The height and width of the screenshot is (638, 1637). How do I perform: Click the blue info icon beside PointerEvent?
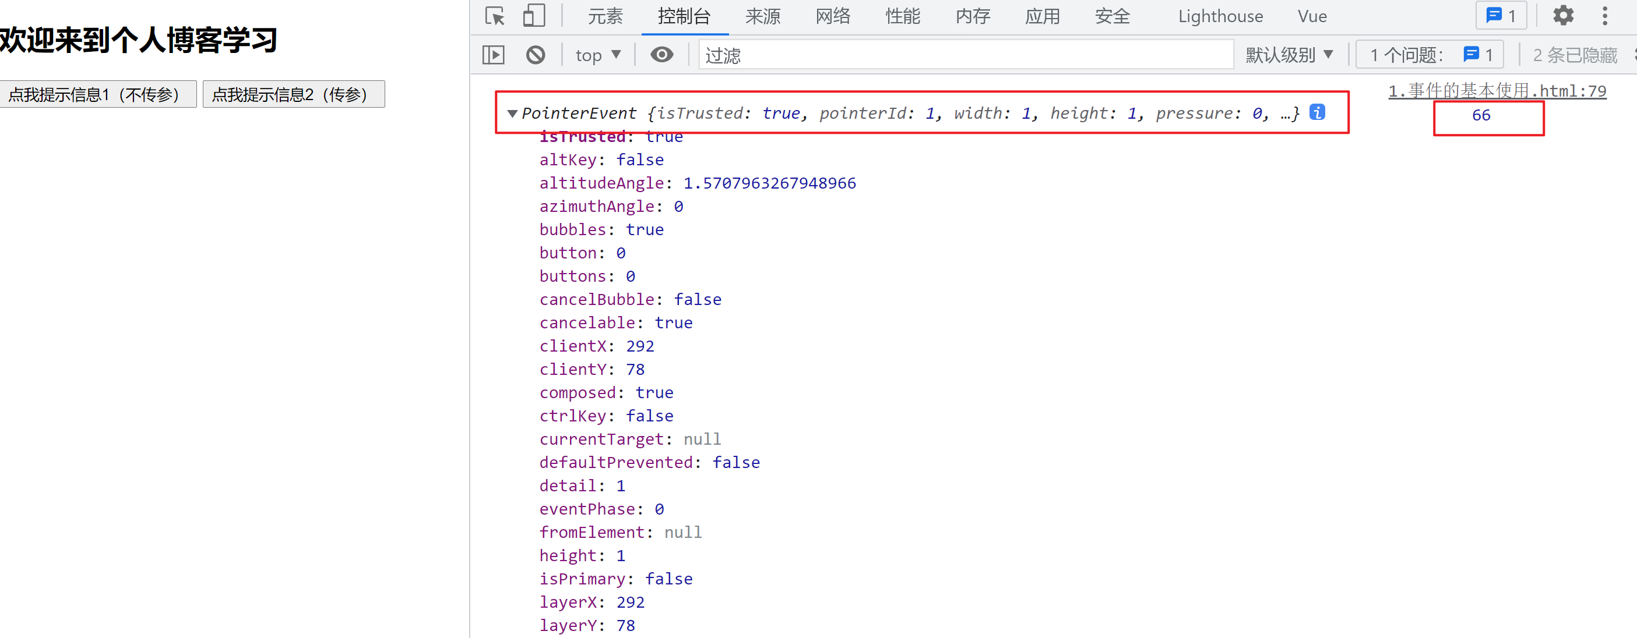(x=1316, y=112)
